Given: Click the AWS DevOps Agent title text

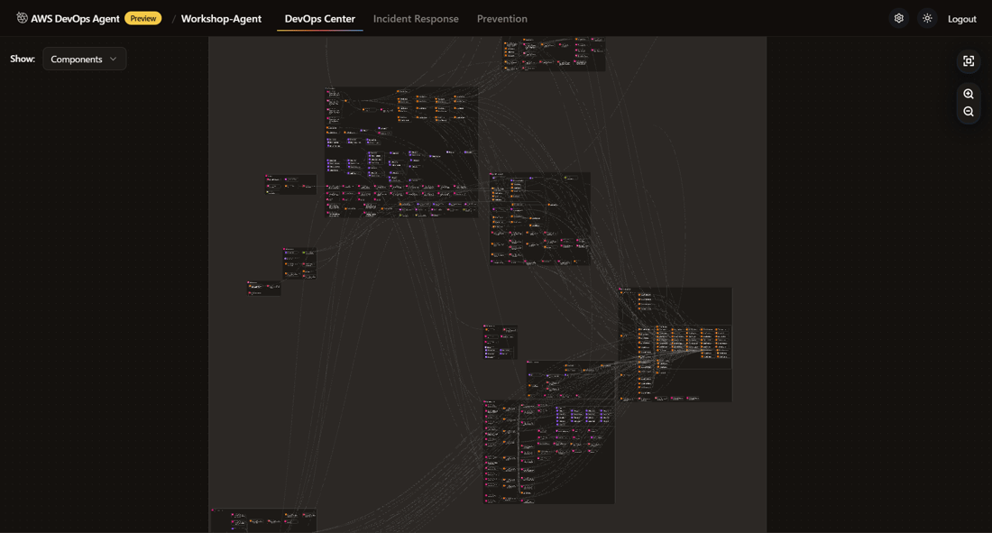Looking at the screenshot, I should (75, 18).
